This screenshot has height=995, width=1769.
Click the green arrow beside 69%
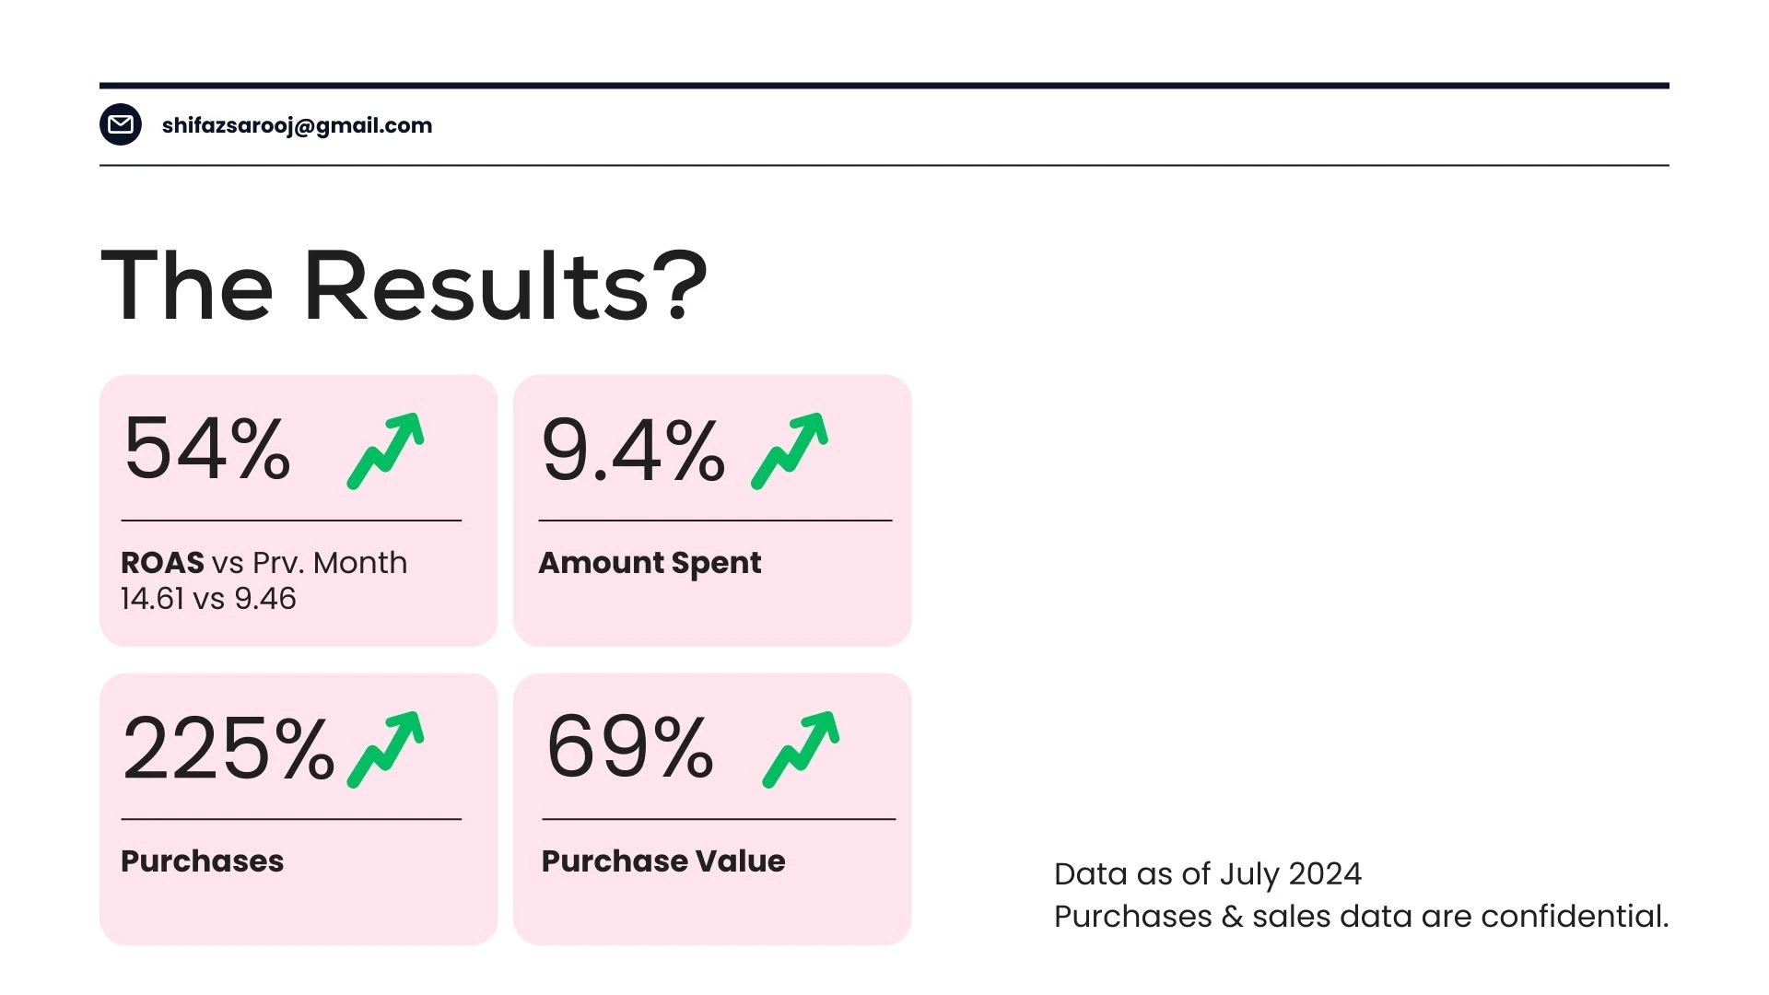click(x=802, y=749)
